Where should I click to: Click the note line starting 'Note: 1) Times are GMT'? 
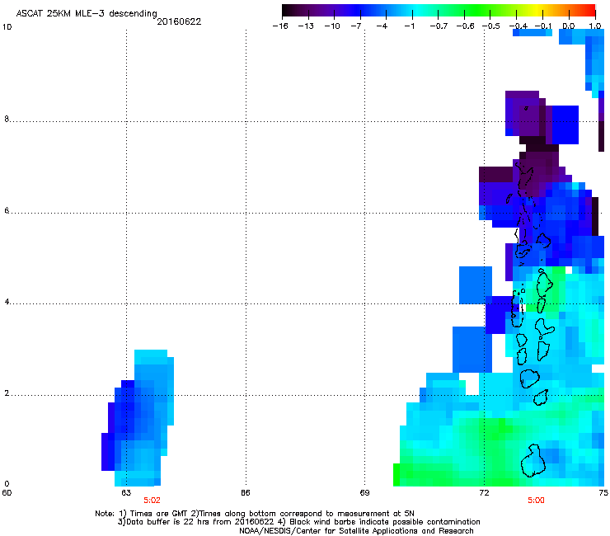tap(255, 514)
